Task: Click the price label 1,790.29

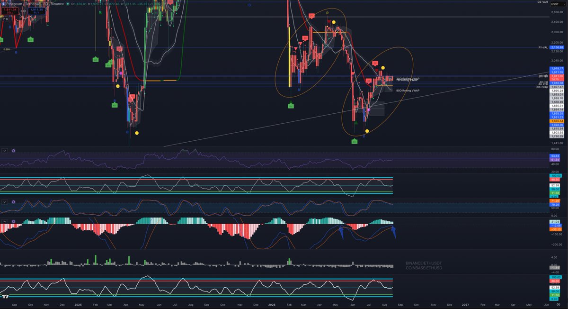Action: point(558,136)
